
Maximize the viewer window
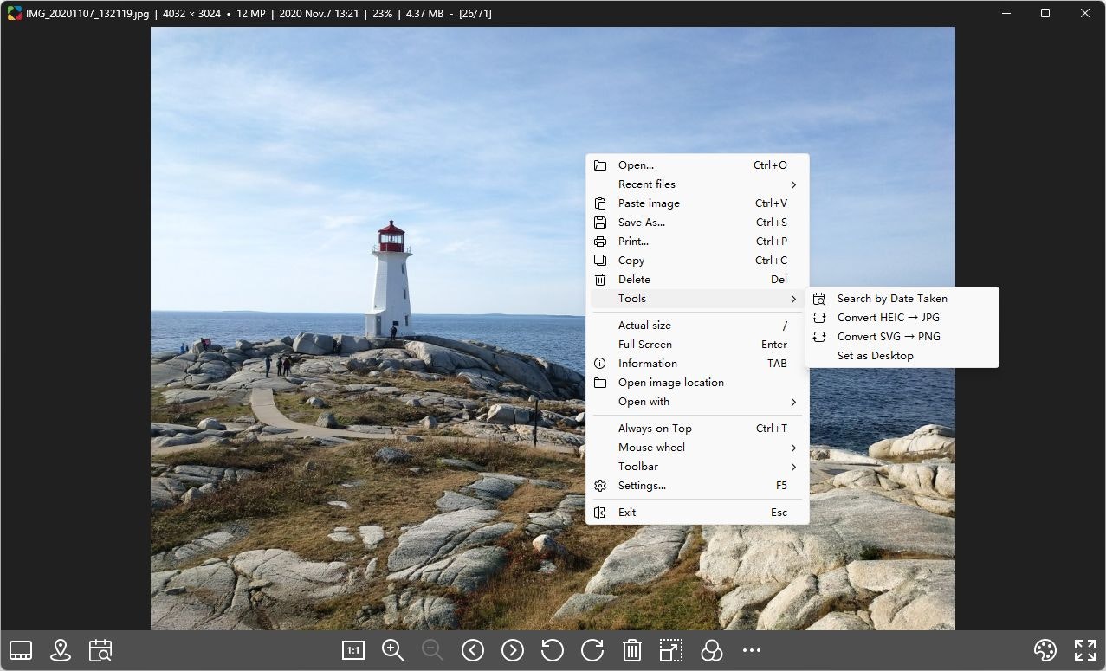tap(1045, 13)
